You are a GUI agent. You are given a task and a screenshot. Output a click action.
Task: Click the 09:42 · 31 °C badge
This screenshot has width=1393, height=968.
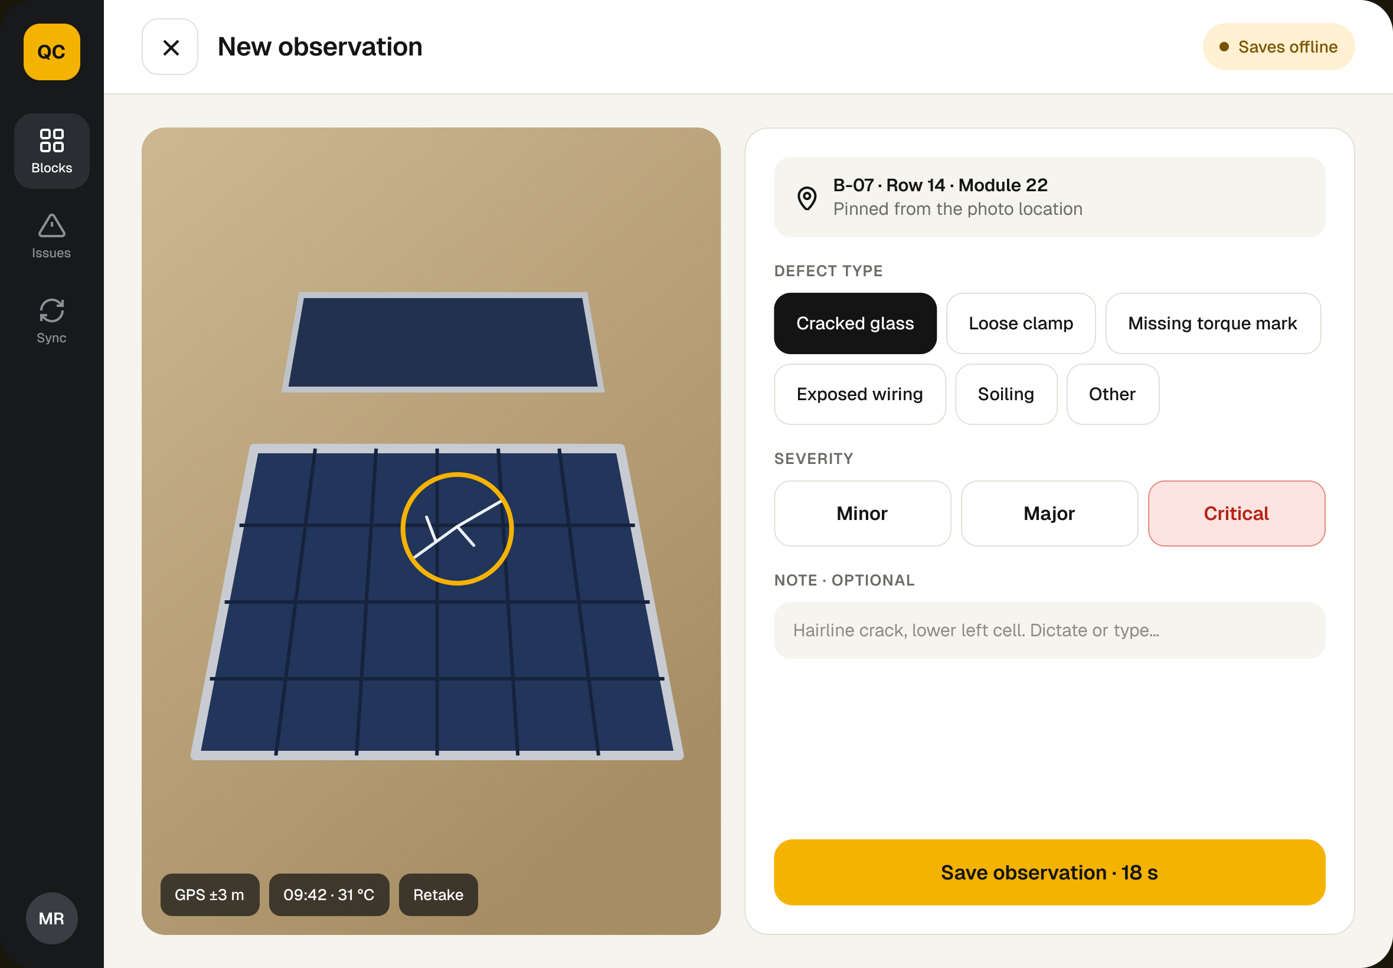pyautogui.click(x=329, y=895)
